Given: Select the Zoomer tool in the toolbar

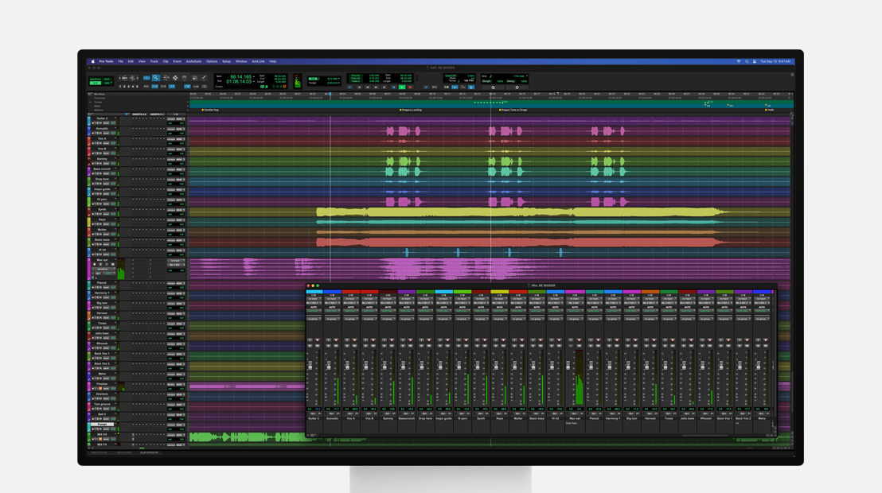Looking at the screenshot, I should tap(155, 78).
